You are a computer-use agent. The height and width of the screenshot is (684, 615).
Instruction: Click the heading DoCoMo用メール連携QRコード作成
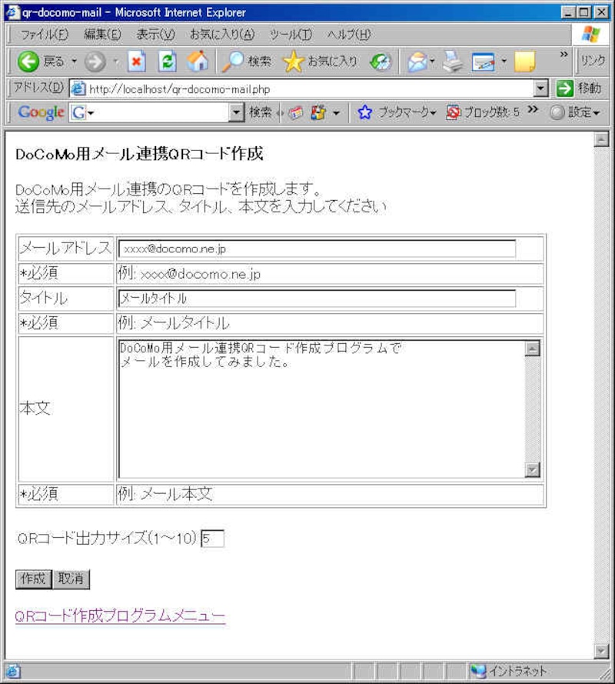(x=139, y=154)
